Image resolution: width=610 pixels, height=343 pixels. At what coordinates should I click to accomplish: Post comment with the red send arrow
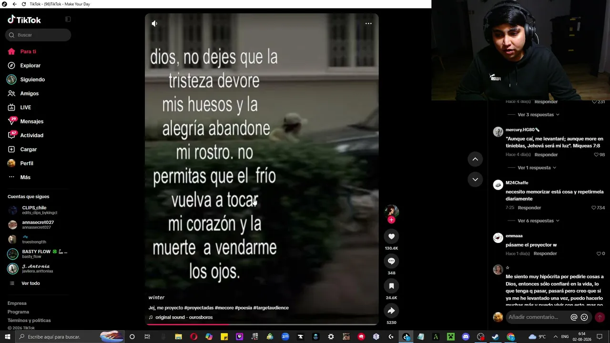click(600, 317)
